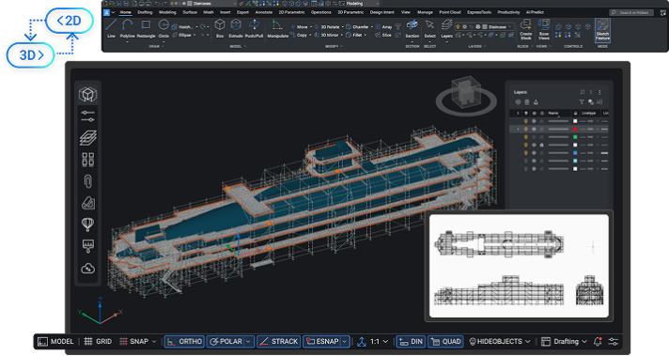Toggle QUAD cursor in status bar

click(x=445, y=342)
